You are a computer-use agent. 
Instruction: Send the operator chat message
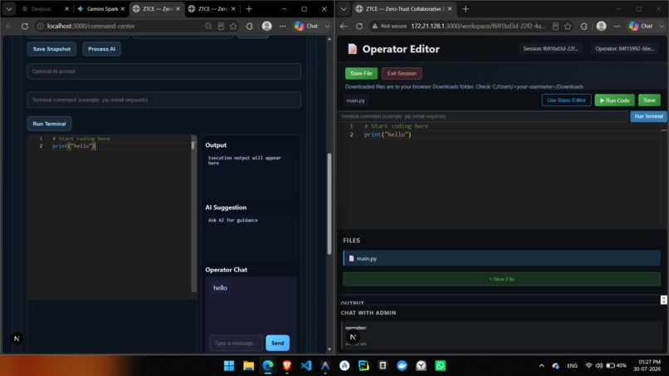pos(277,343)
